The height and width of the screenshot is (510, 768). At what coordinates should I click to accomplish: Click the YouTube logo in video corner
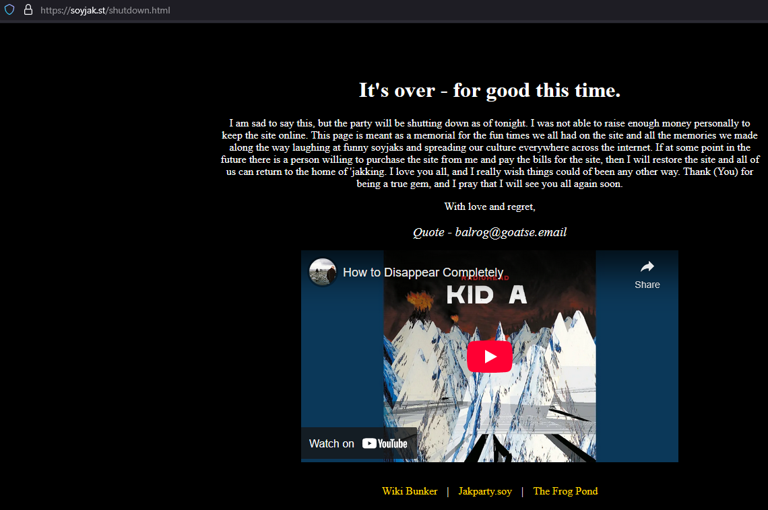click(x=385, y=443)
